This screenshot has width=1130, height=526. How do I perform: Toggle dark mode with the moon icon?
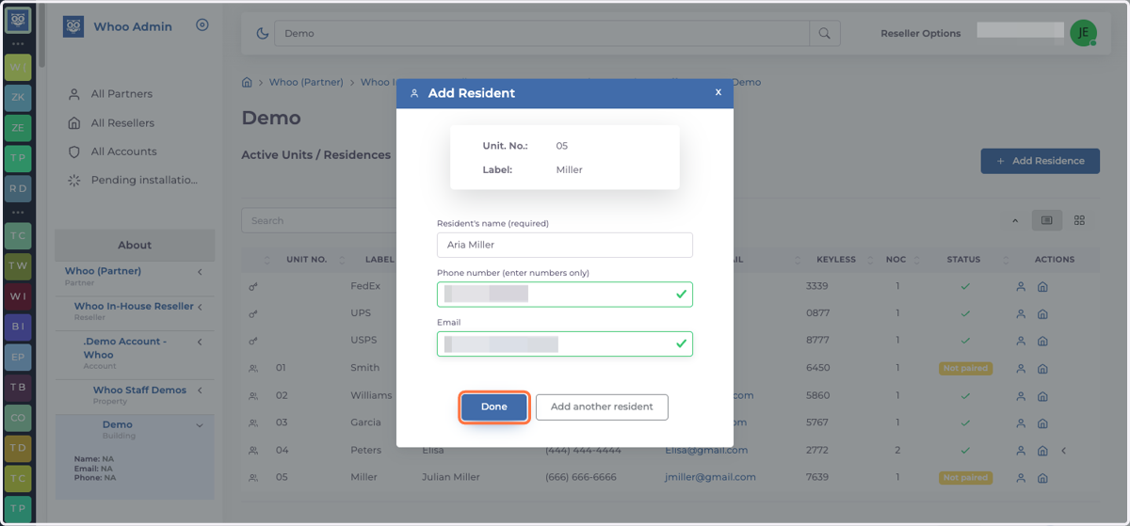coord(262,33)
